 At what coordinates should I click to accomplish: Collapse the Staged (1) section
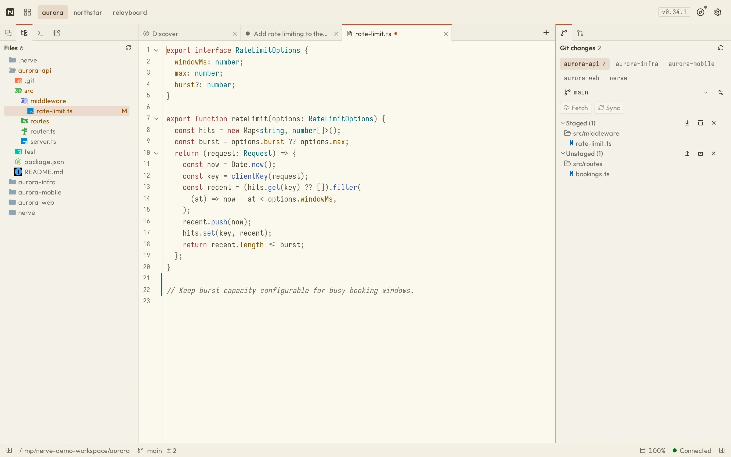pyautogui.click(x=563, y=123)
